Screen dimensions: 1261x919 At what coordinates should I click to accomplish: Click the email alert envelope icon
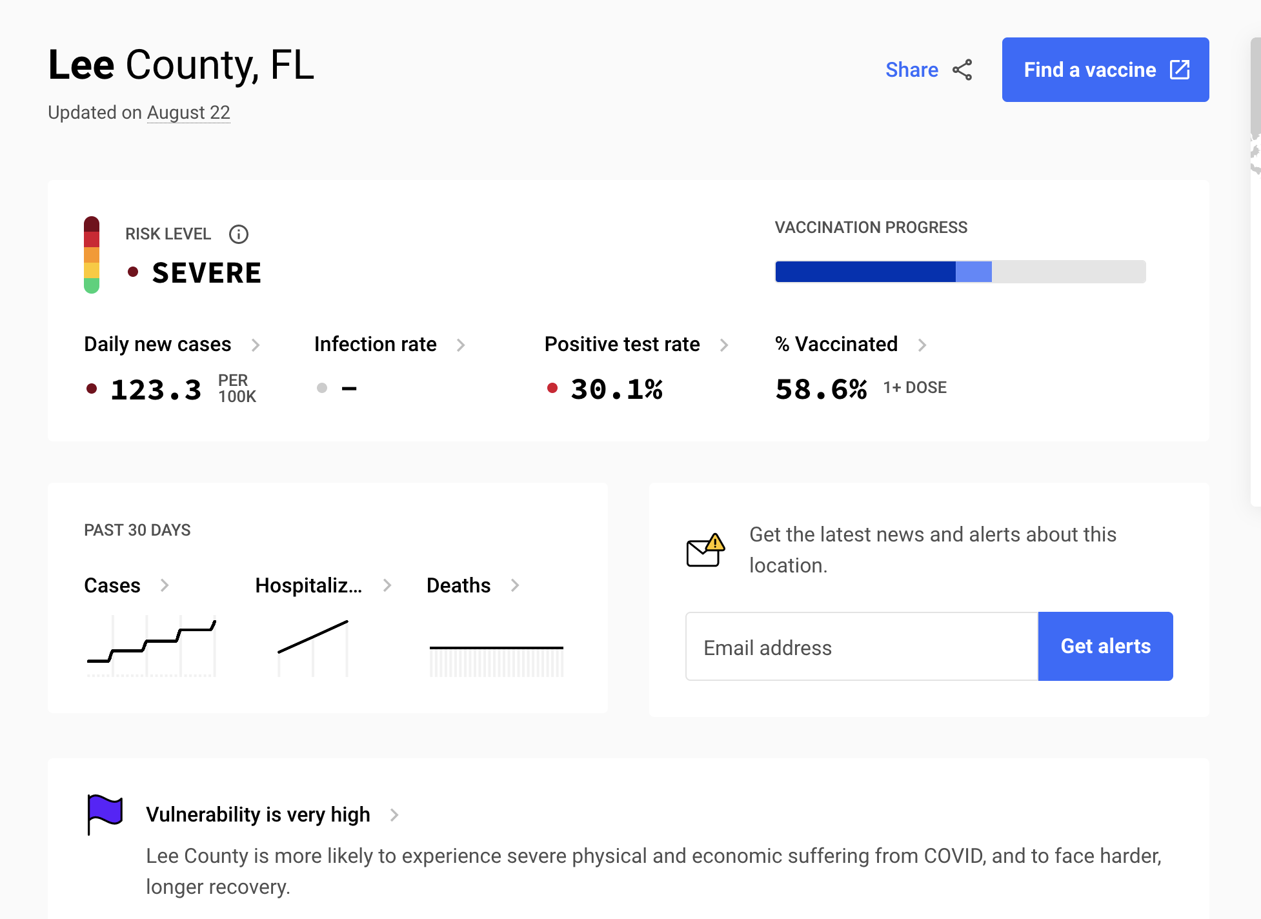pos(703,549)
